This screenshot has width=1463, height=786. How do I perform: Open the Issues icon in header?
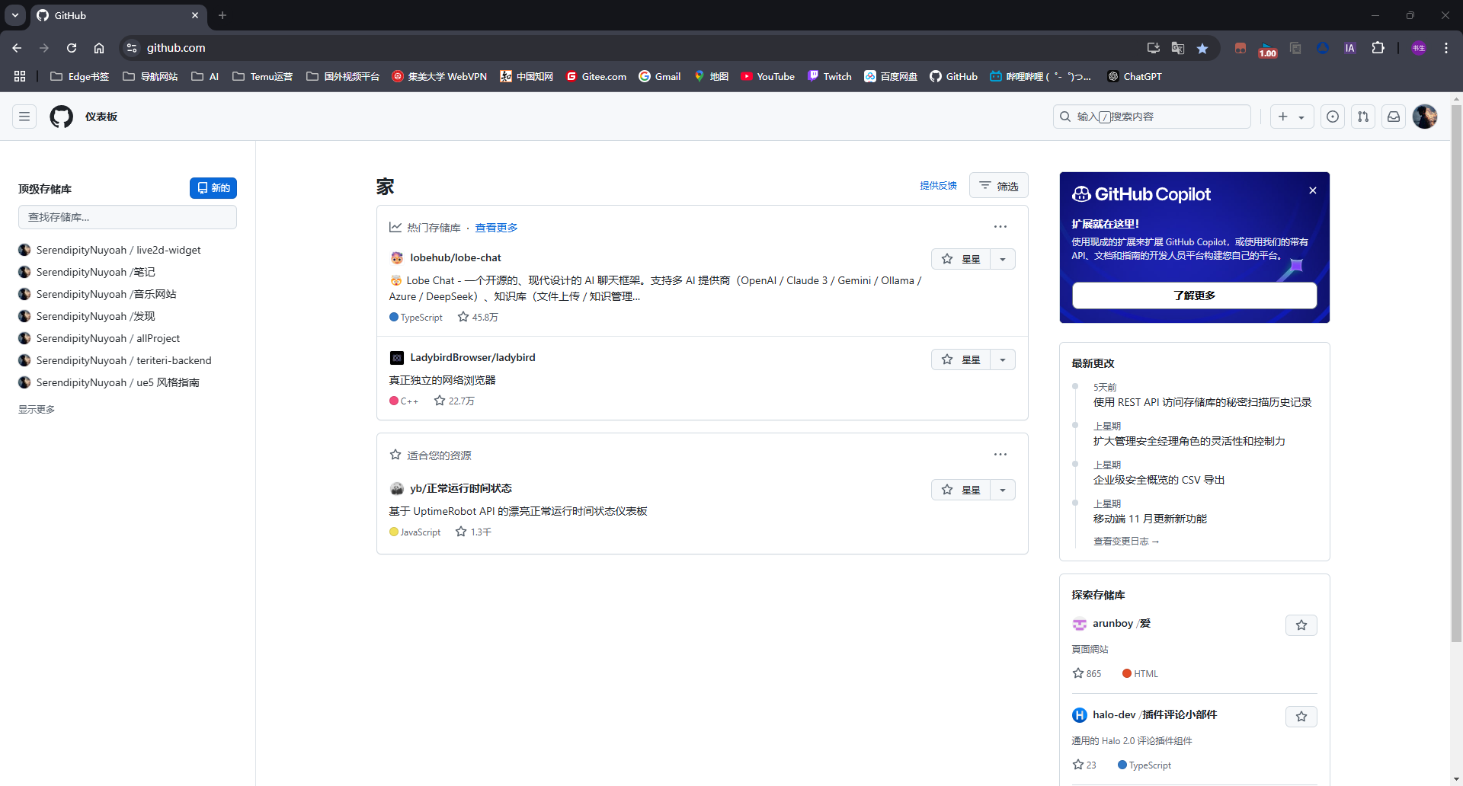click(1332, 117)
